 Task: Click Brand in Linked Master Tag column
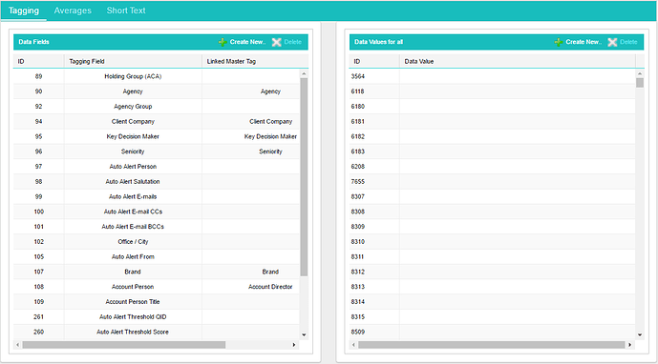pyautogui.click(x=270, y=272)
